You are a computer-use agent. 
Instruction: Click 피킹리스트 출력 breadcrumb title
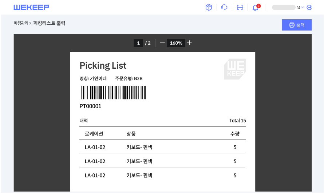pos(49,23)
